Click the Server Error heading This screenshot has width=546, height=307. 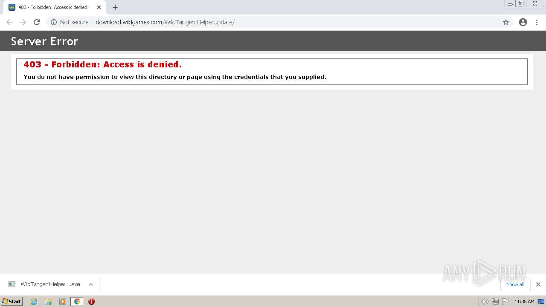(44, 41)
